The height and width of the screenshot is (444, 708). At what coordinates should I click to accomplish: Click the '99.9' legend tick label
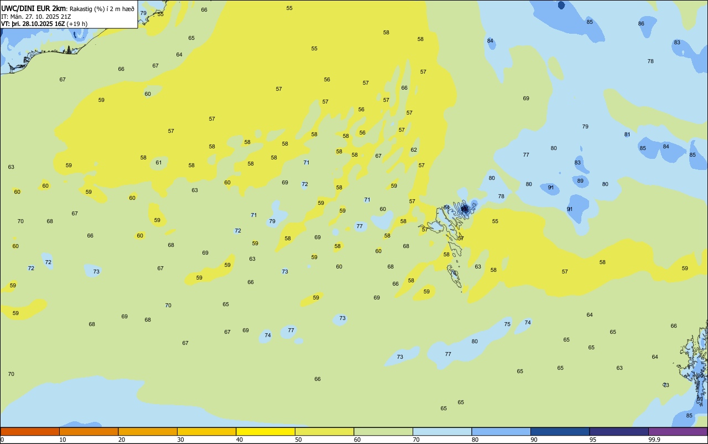pyautogui.click(x=654, y=440)
